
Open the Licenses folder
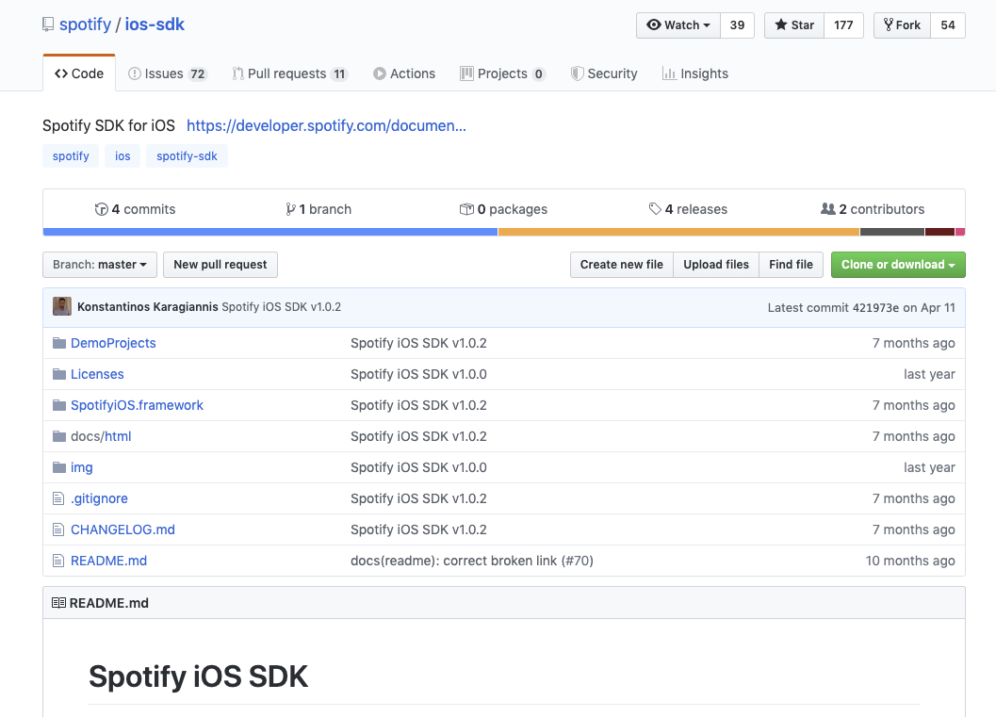pos(97,374)
